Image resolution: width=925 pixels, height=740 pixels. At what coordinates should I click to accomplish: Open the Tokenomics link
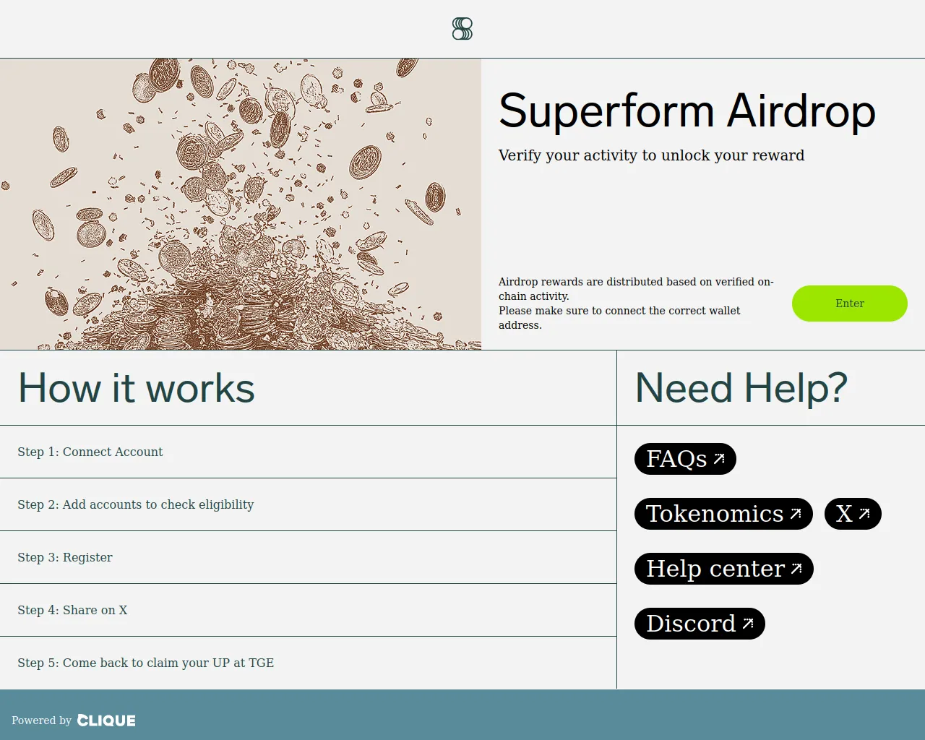[723, 514]
